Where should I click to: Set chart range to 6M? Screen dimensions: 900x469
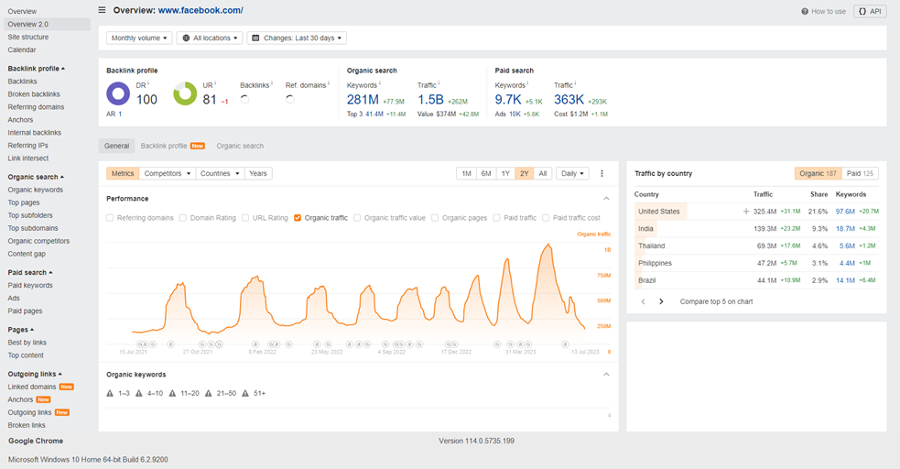[486, 173]
